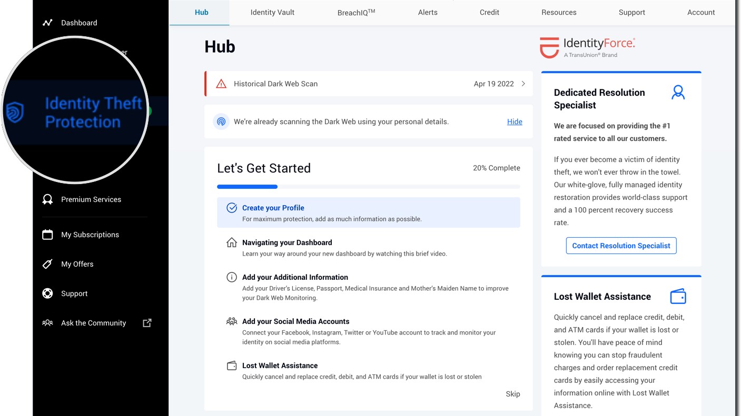Open the Navigating your Dashboard step
The height and width of the screenshot is (416, 741).
click(287, 242)
